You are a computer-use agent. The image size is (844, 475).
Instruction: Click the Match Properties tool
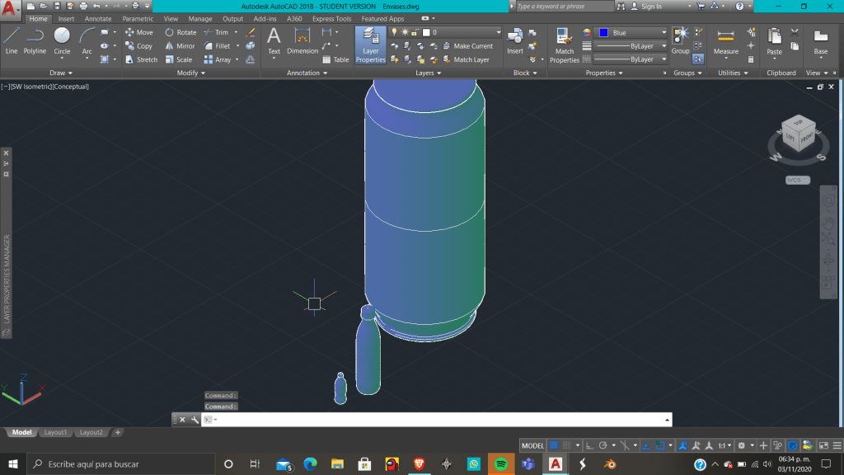(x=565, y=45)
